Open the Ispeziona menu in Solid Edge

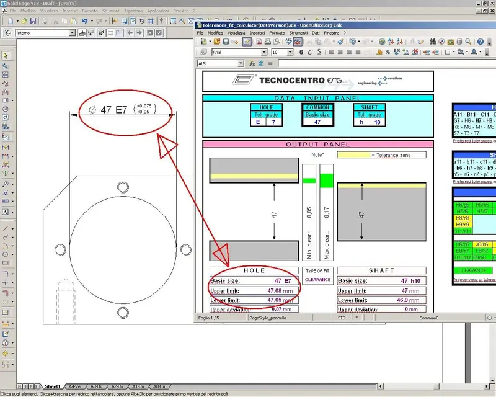(133, 11)
